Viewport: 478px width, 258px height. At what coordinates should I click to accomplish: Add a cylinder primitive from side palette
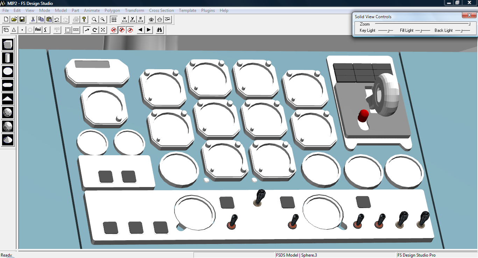pos(8,58)
